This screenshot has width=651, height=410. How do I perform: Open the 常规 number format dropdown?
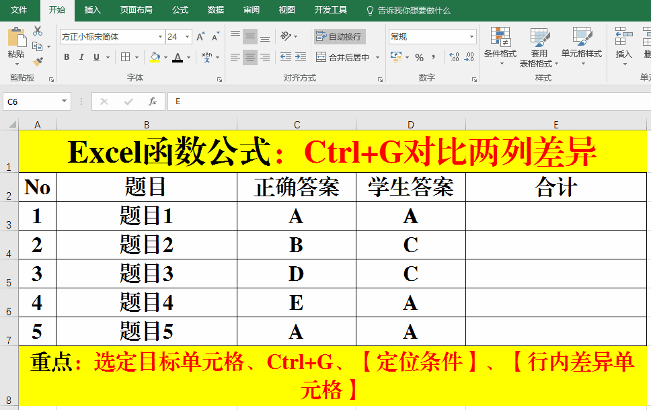coord(471,37)
